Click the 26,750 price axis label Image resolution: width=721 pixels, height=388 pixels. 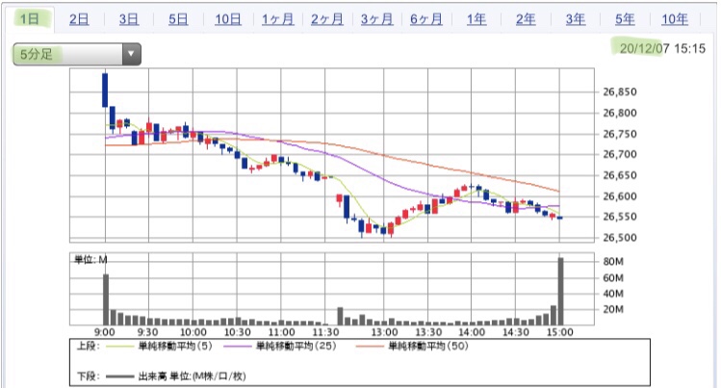pos(620,134)
